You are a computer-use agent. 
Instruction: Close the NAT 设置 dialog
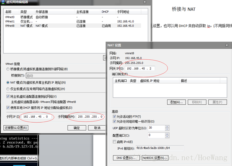point(227,45)
